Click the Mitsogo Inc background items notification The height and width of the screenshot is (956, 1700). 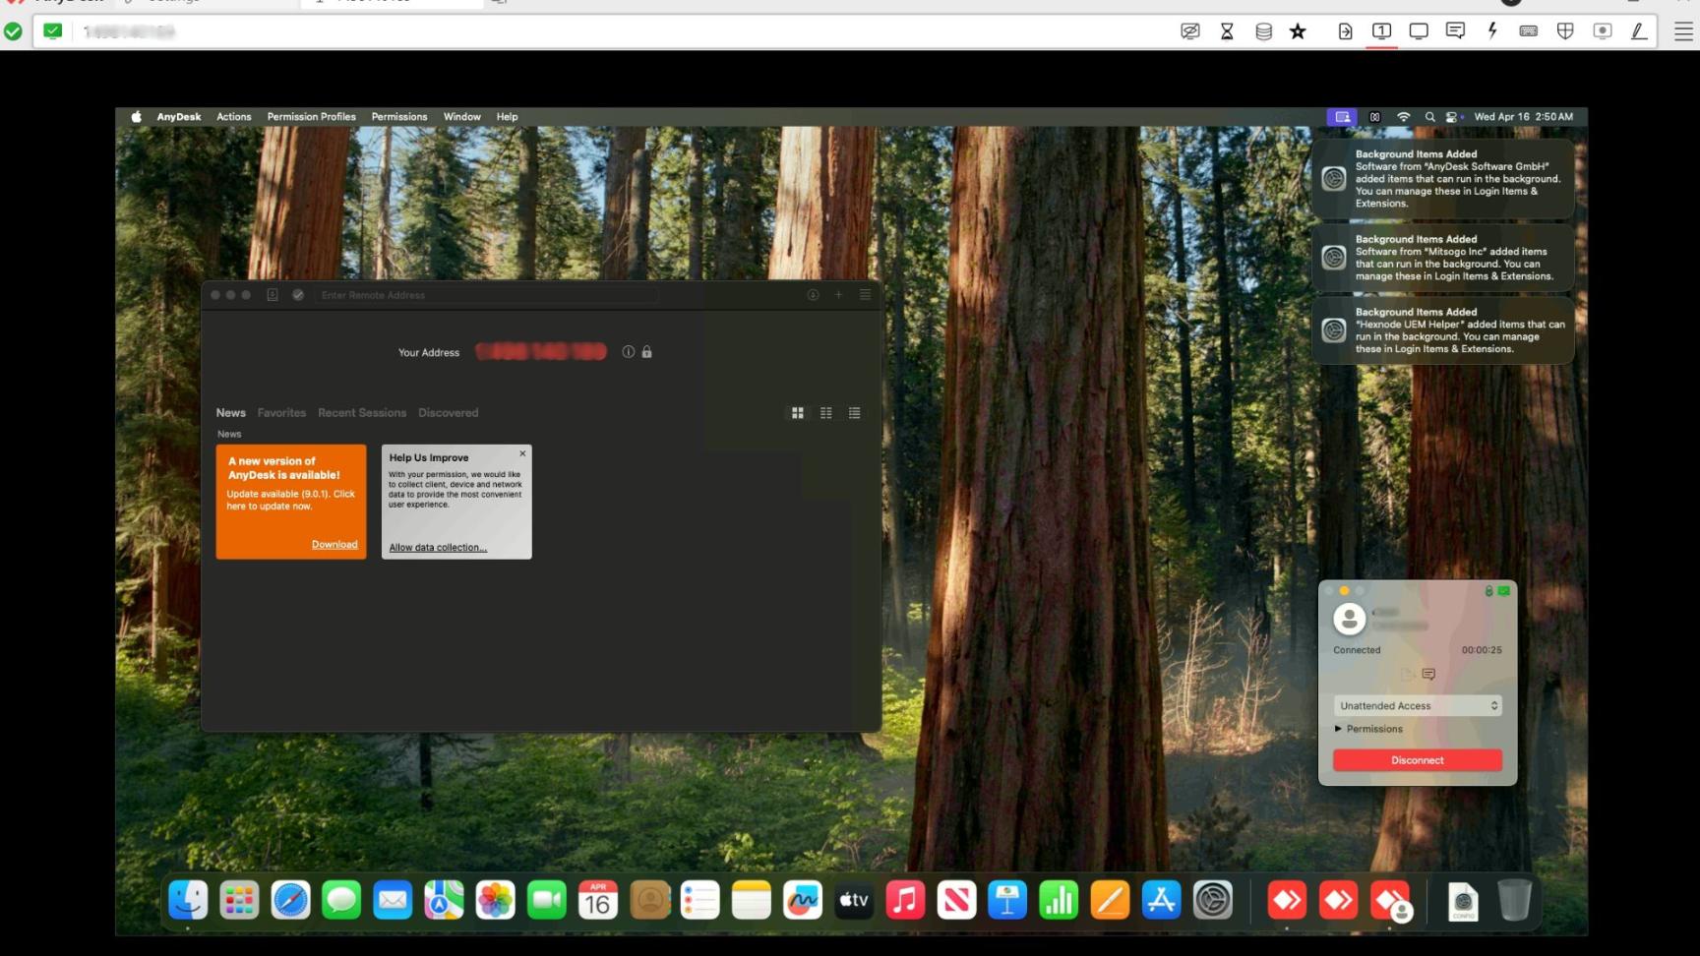click(x=1443, y=258)
